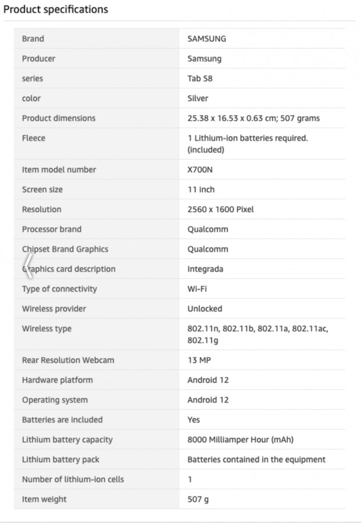Click the Wireless type label
The height and width of the screenshot is (523, 361).
(x=47, y=328)
